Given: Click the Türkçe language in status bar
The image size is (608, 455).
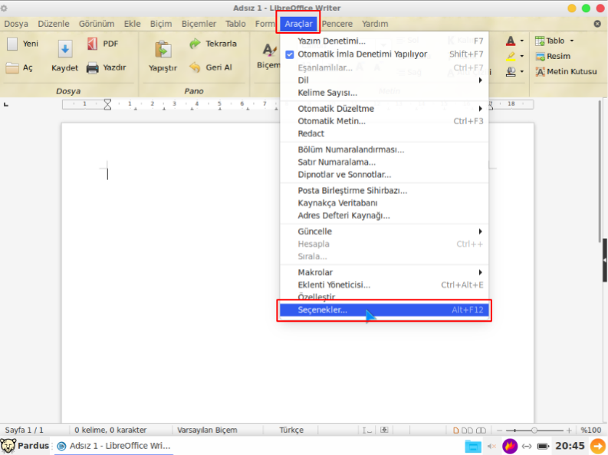Looking at the screenshot, I should click(291, 430).
